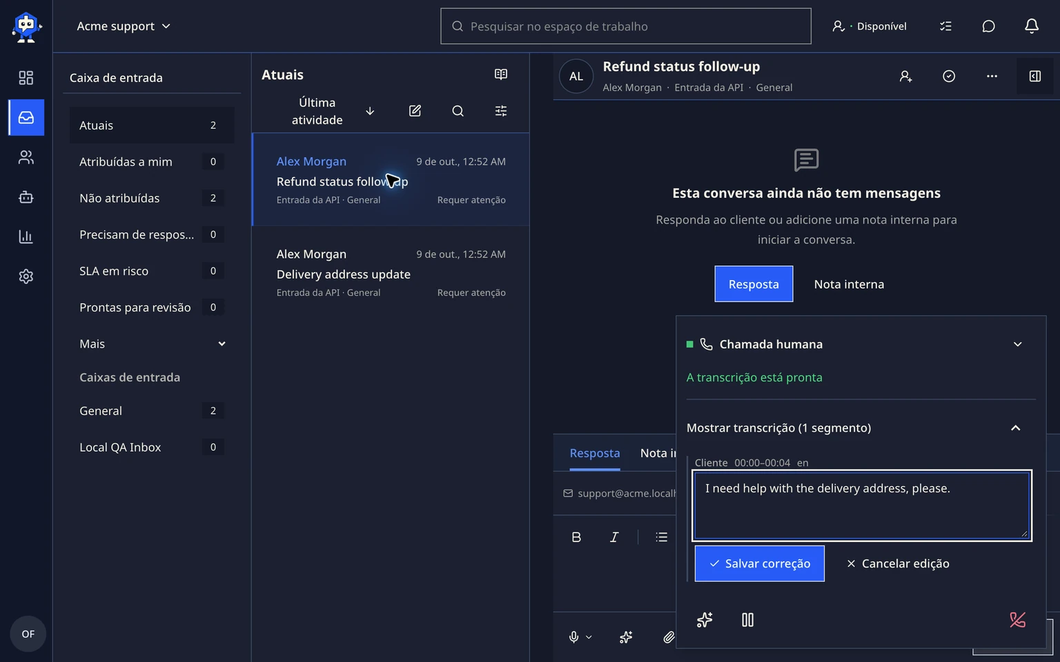Image resolution: width=1060 pixels, height=662 pixels.
Task: Click the workspace search field
Action: click(626, 26)
